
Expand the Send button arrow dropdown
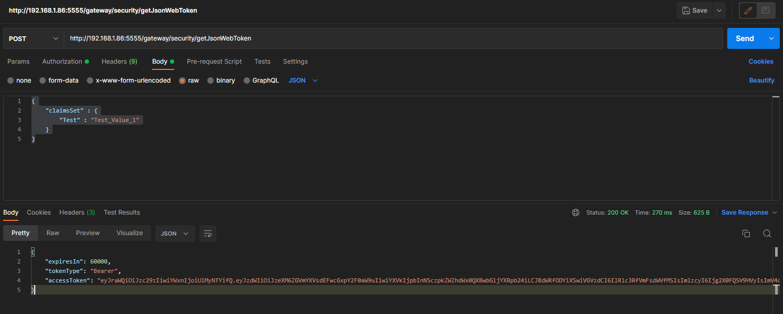click(771, 38)
